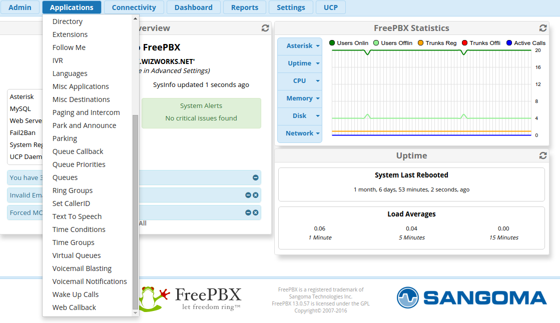
Task: Open the Admin menu
Action: (x=20, y=7)
